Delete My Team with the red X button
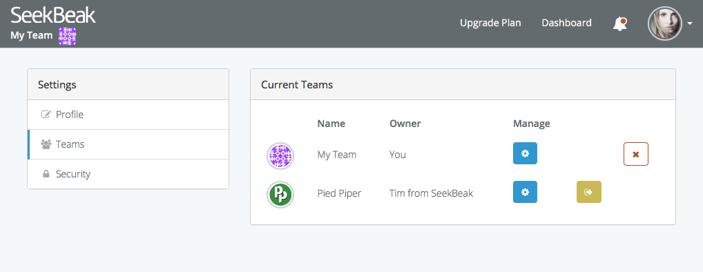 [x=636, y=154]
